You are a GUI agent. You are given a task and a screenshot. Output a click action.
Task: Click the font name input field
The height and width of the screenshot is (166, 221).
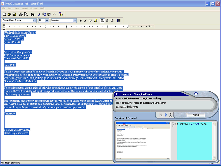coord(18,21)
